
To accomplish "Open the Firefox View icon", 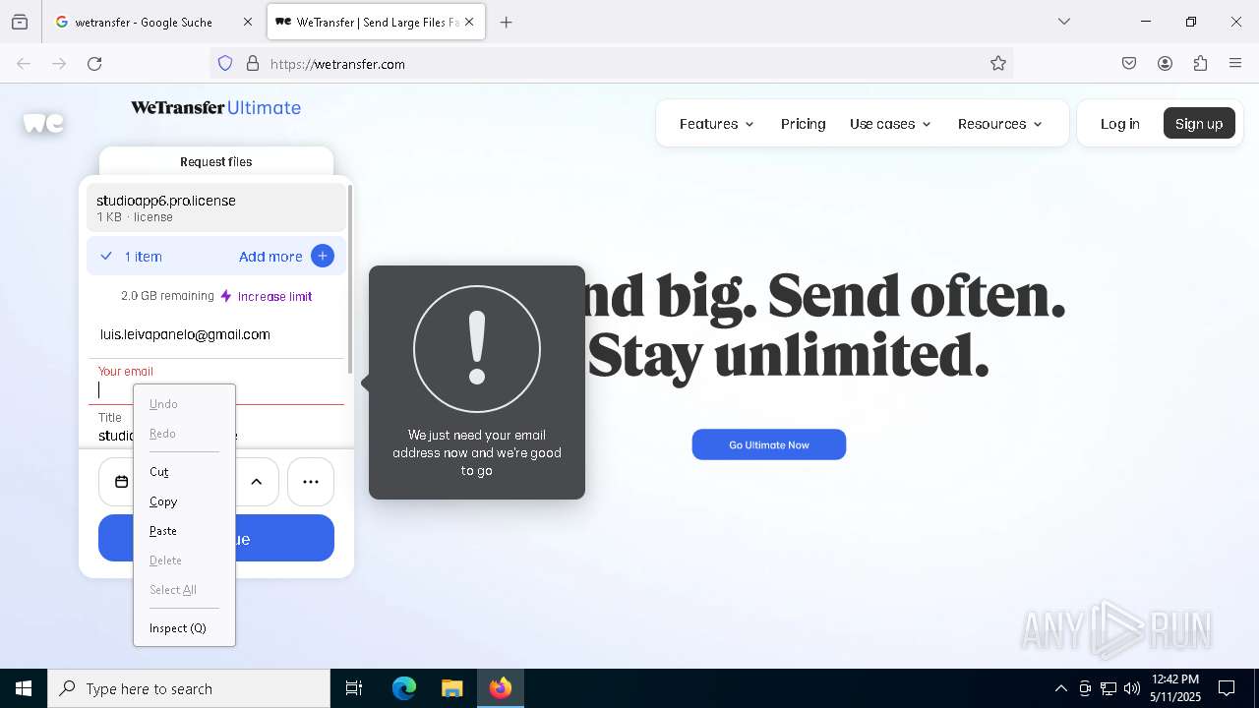I will click(x=20, y=22).
